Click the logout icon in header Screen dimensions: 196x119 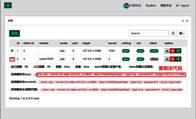pos(177,6)
